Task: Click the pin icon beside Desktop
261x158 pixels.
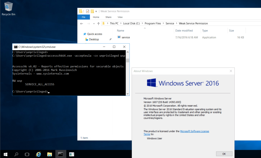Action: [110, 39]
